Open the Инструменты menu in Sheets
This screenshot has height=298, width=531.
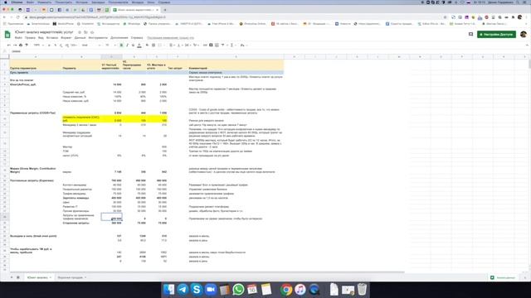click(x=98, y=38)
